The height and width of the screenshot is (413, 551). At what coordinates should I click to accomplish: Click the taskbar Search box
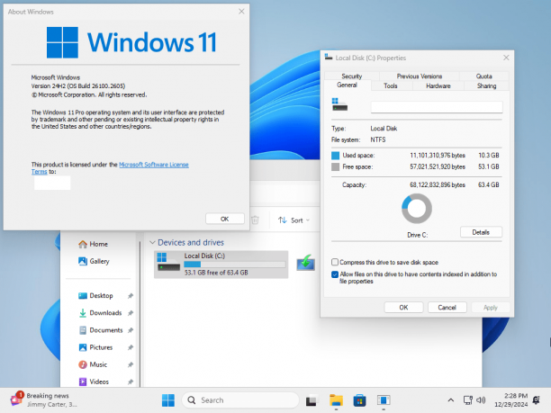[x=240, y=400]
